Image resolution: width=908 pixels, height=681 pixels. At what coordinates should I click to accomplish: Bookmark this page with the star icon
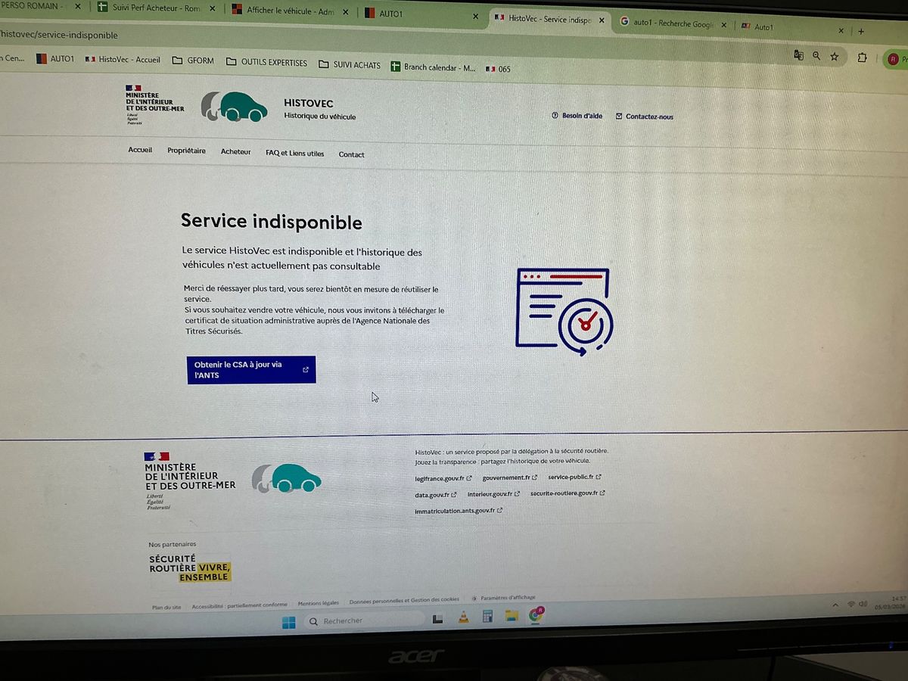click(835, 57)
